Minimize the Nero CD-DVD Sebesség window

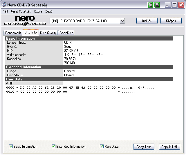pyautogui.click(x=167, y=5)
